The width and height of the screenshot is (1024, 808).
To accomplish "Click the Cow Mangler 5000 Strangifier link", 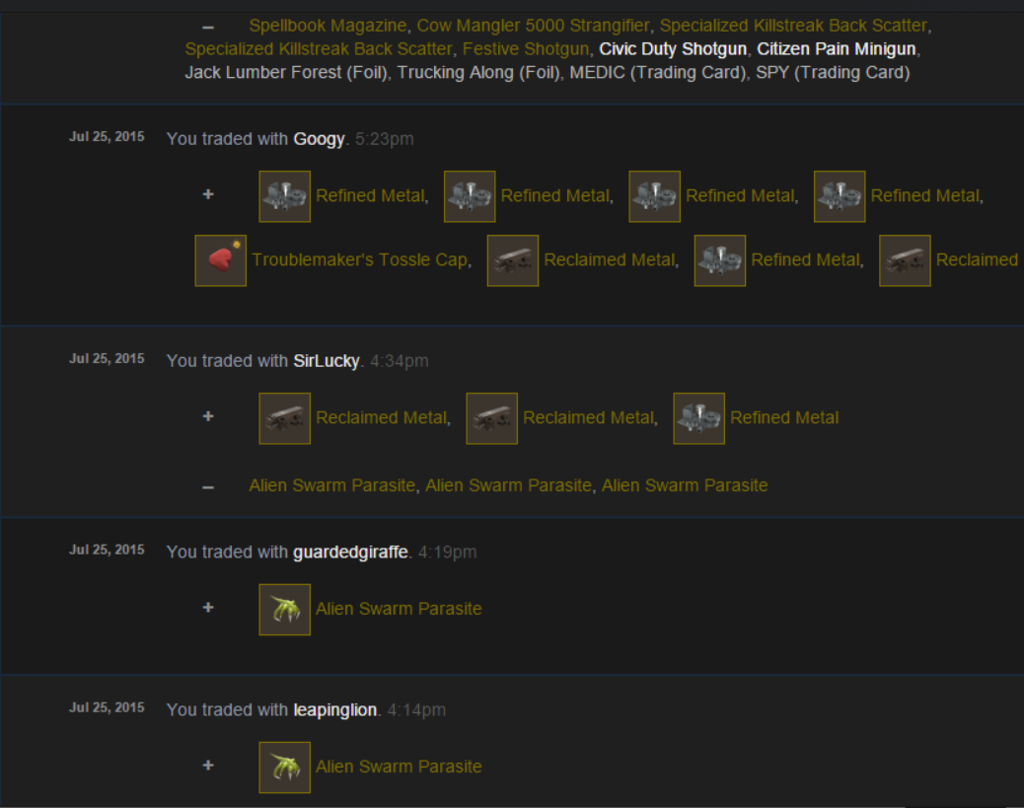I will tap(533, 26).
